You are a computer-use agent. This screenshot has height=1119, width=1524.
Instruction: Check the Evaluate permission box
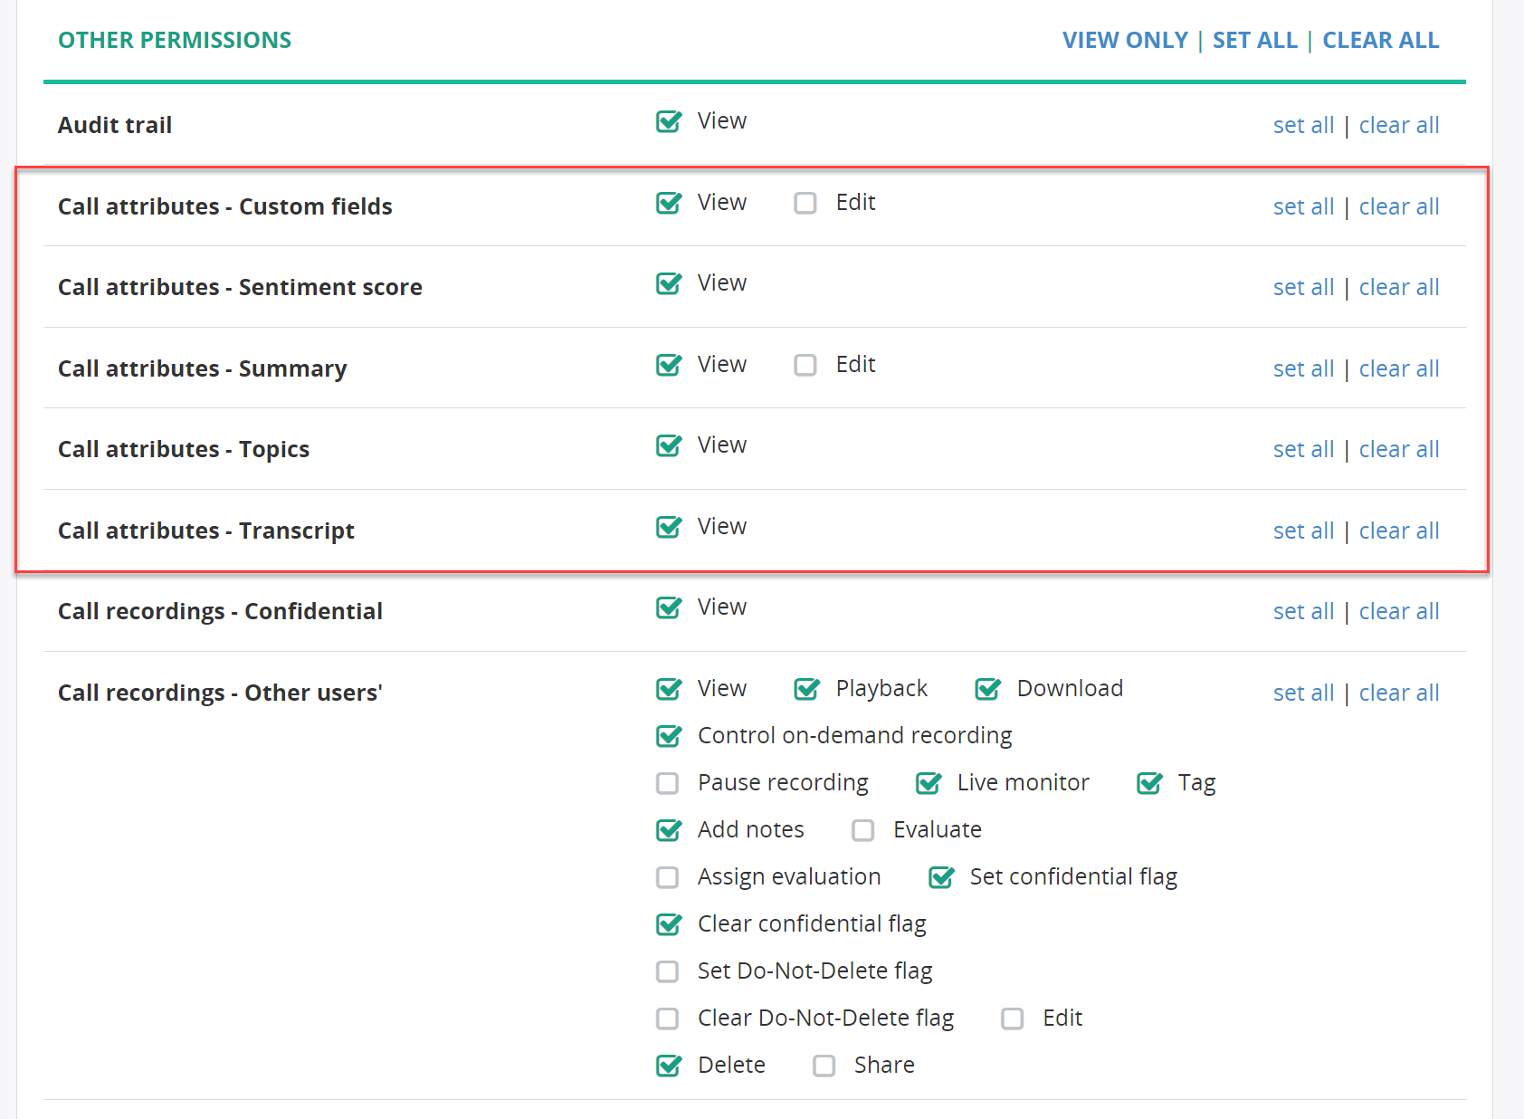[x=862, y=830]
